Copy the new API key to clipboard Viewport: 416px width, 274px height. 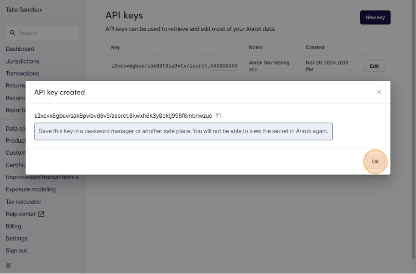(219, 116)
